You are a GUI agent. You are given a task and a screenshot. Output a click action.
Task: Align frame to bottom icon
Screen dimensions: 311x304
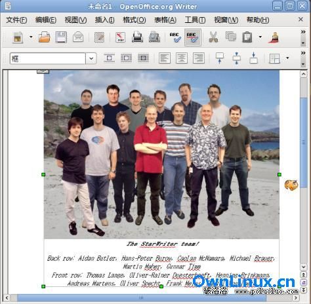[253, 58]
